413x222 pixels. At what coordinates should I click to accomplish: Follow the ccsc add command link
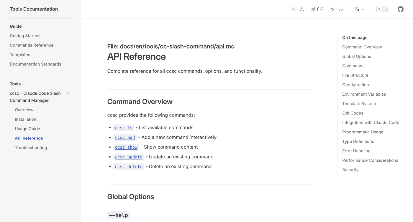point(125,137)
